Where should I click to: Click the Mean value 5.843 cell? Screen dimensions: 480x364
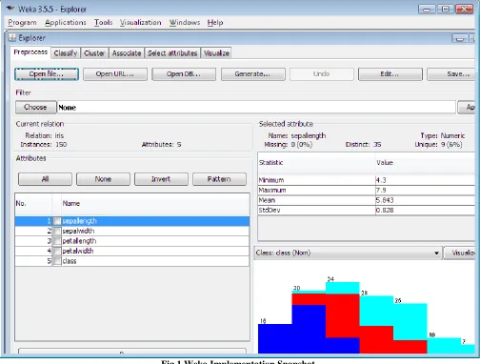click(x=426, y=200)
